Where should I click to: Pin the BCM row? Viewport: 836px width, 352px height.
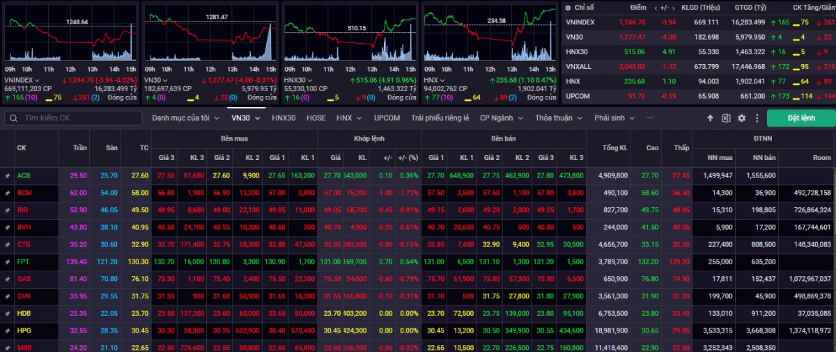(x=7, y=192)
